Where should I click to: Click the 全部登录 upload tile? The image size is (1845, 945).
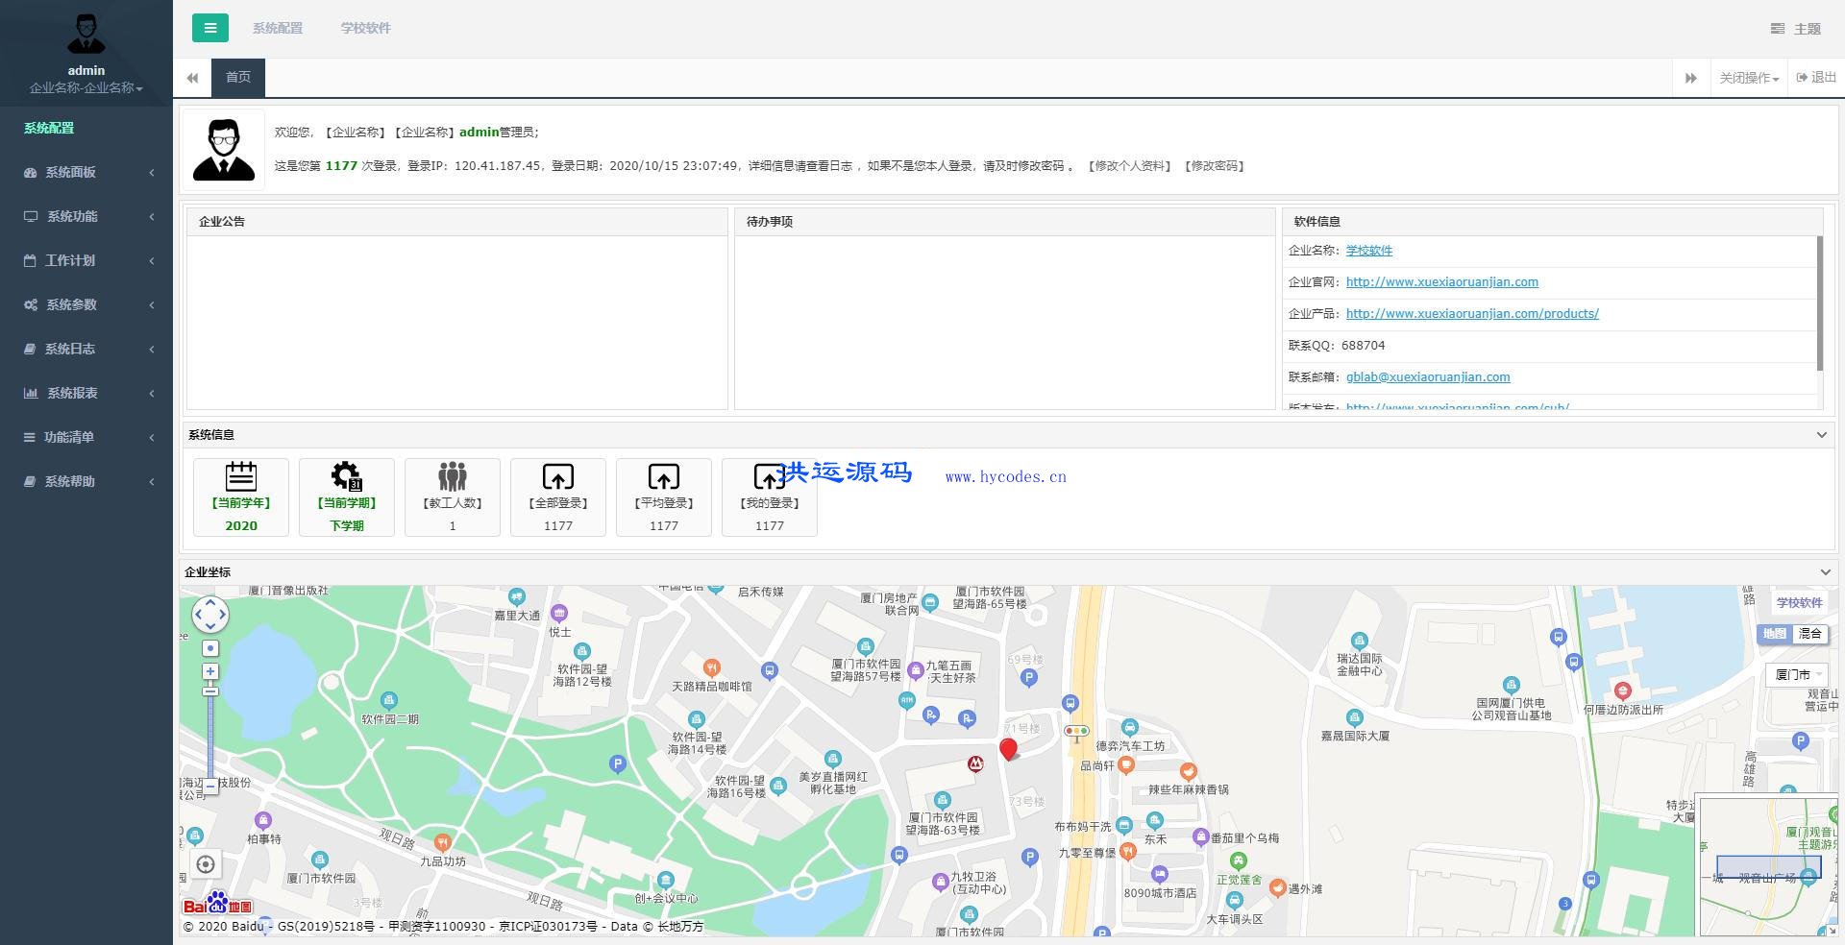click(x=558, y=497)
